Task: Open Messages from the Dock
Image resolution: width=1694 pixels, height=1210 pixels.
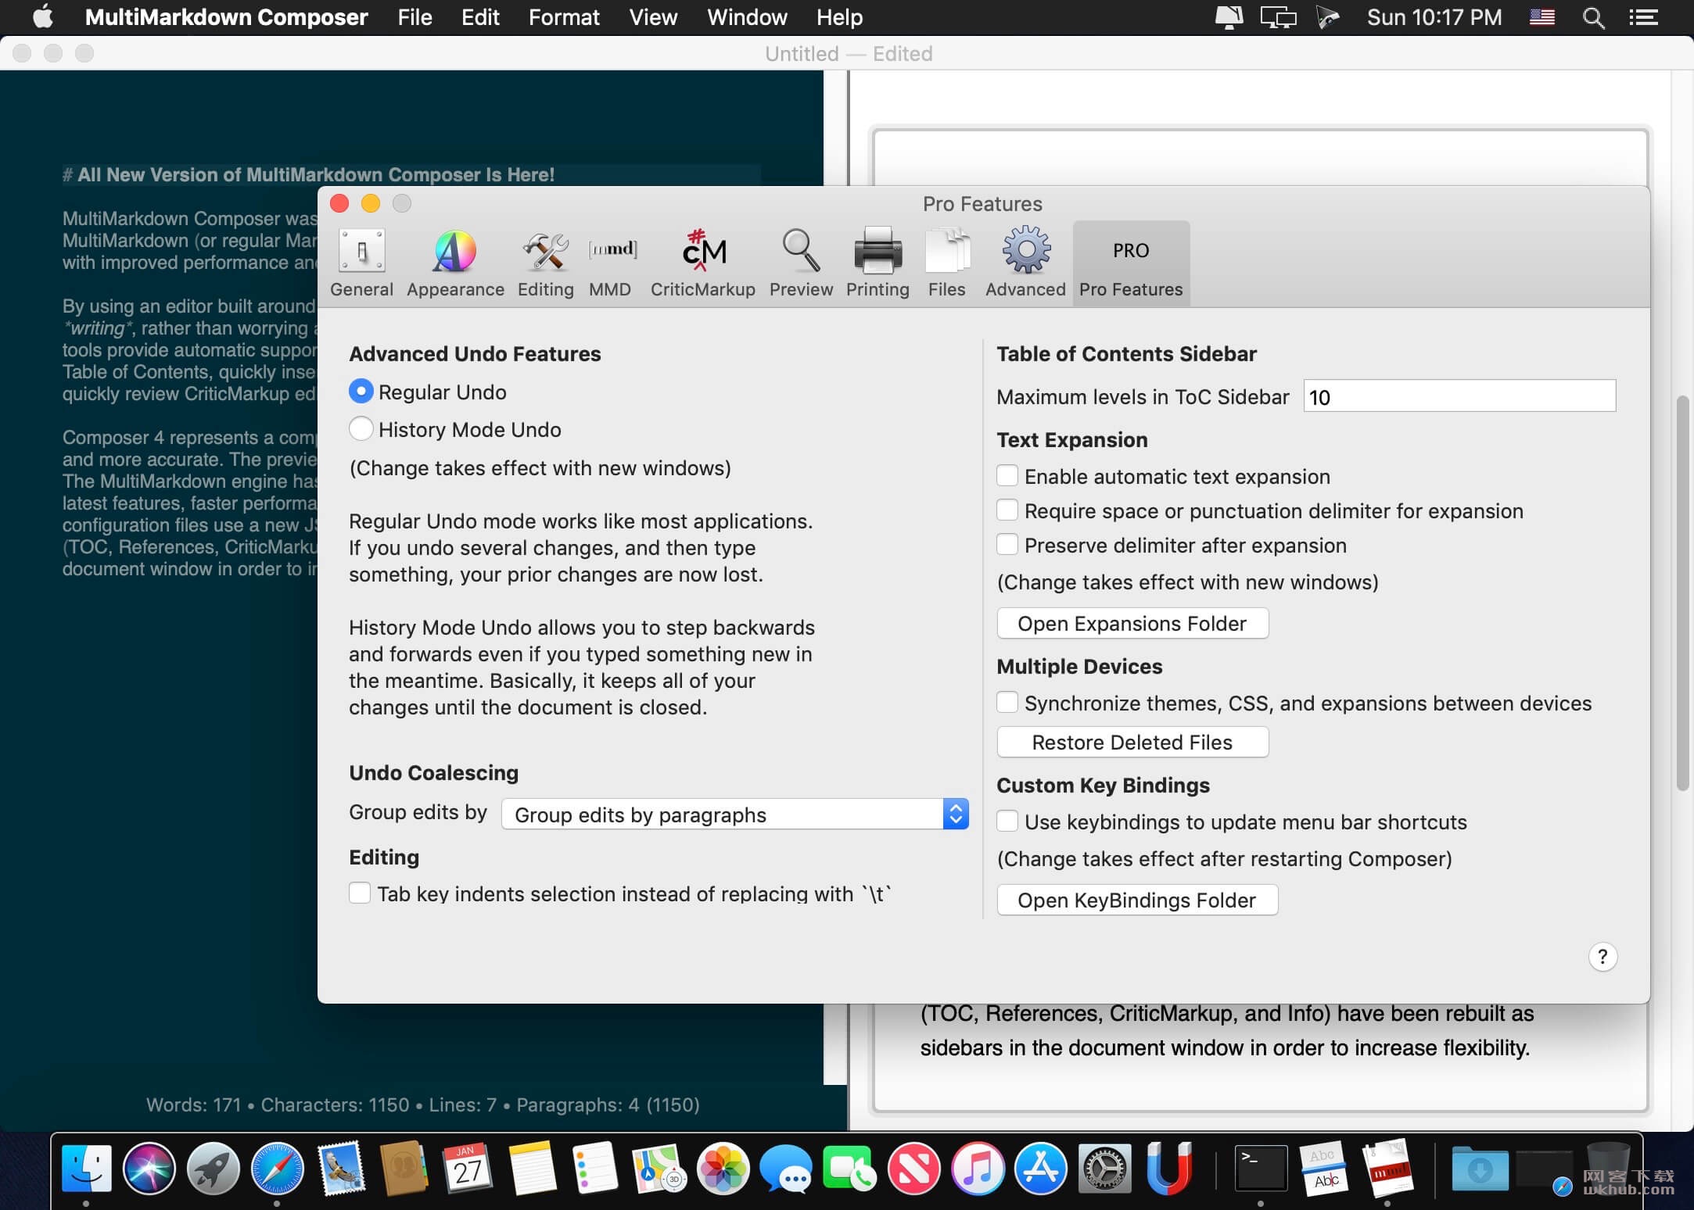Action: (786, 1169)
